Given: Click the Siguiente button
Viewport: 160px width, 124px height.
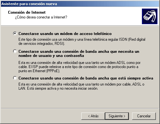Looking at the screenshot, I should tap(117, 116).
